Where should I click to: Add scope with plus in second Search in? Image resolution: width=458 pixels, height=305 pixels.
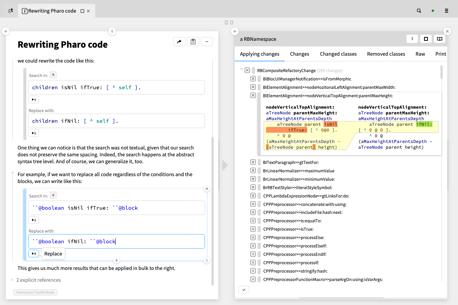pos(53,195)
